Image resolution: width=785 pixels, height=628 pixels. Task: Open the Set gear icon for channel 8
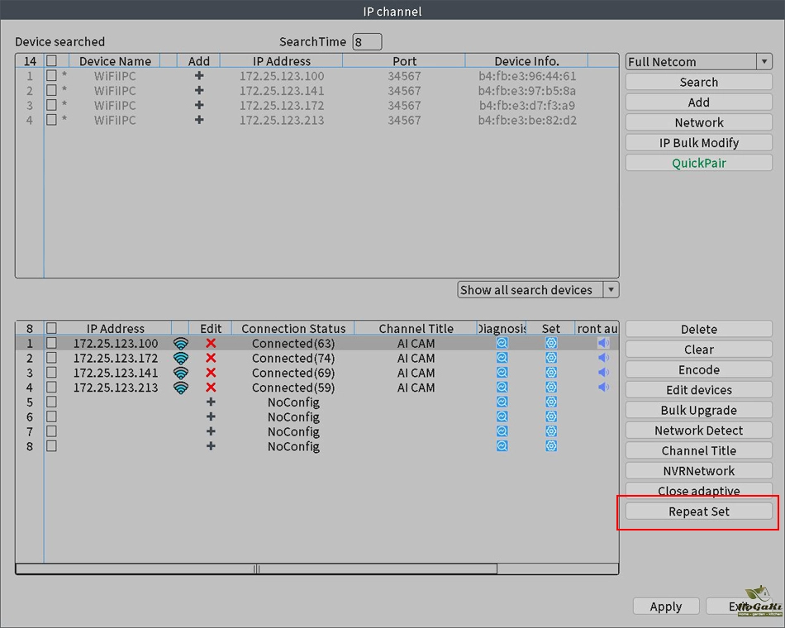pyautogui.click(x=551, y=446)
